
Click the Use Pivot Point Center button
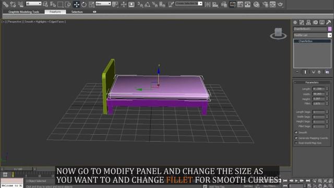(115, 4)
